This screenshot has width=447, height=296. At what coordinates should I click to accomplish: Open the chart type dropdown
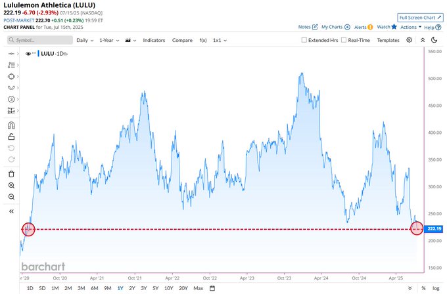[131, 40]
